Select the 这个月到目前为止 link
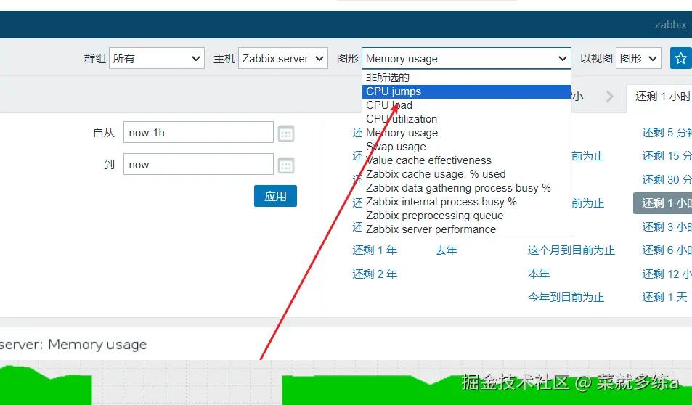This screenshot has height=405, width=692. click(x=571, y=250)
